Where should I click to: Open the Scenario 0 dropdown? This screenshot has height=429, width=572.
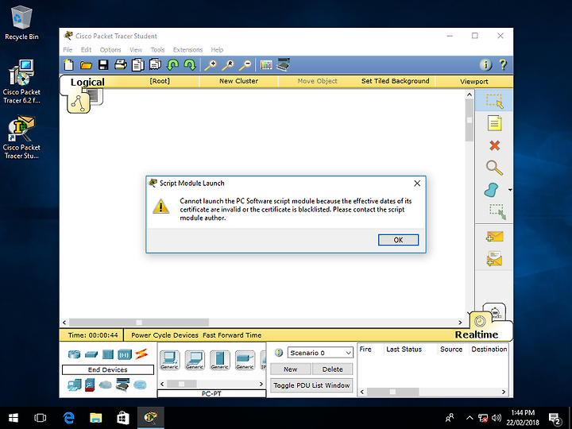[x=320, y=353]
